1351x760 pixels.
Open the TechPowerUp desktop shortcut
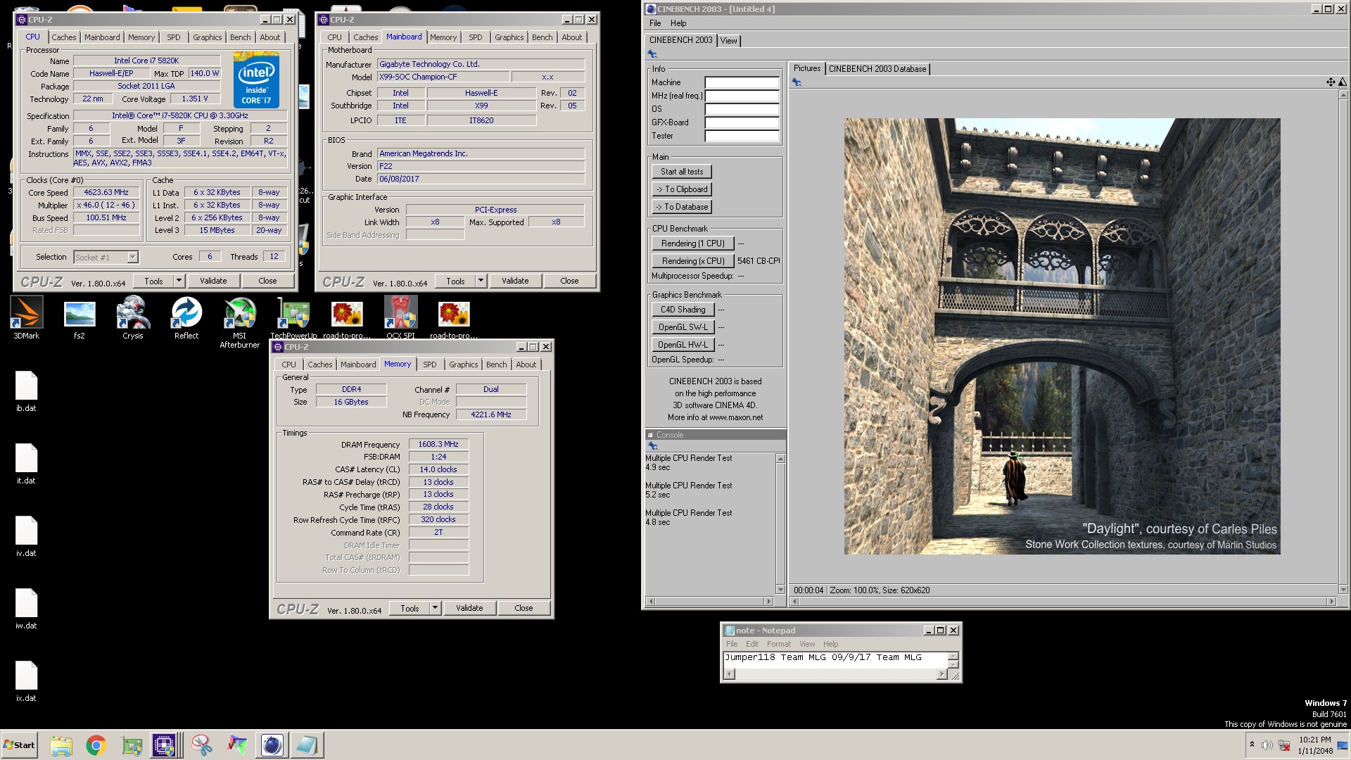pos(293,317)
